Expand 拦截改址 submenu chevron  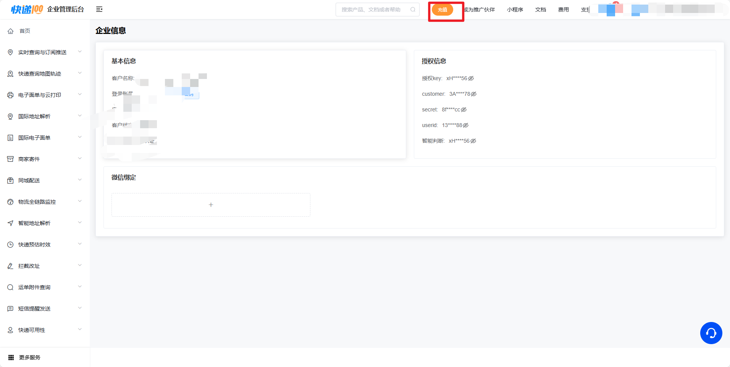(80, 265)
